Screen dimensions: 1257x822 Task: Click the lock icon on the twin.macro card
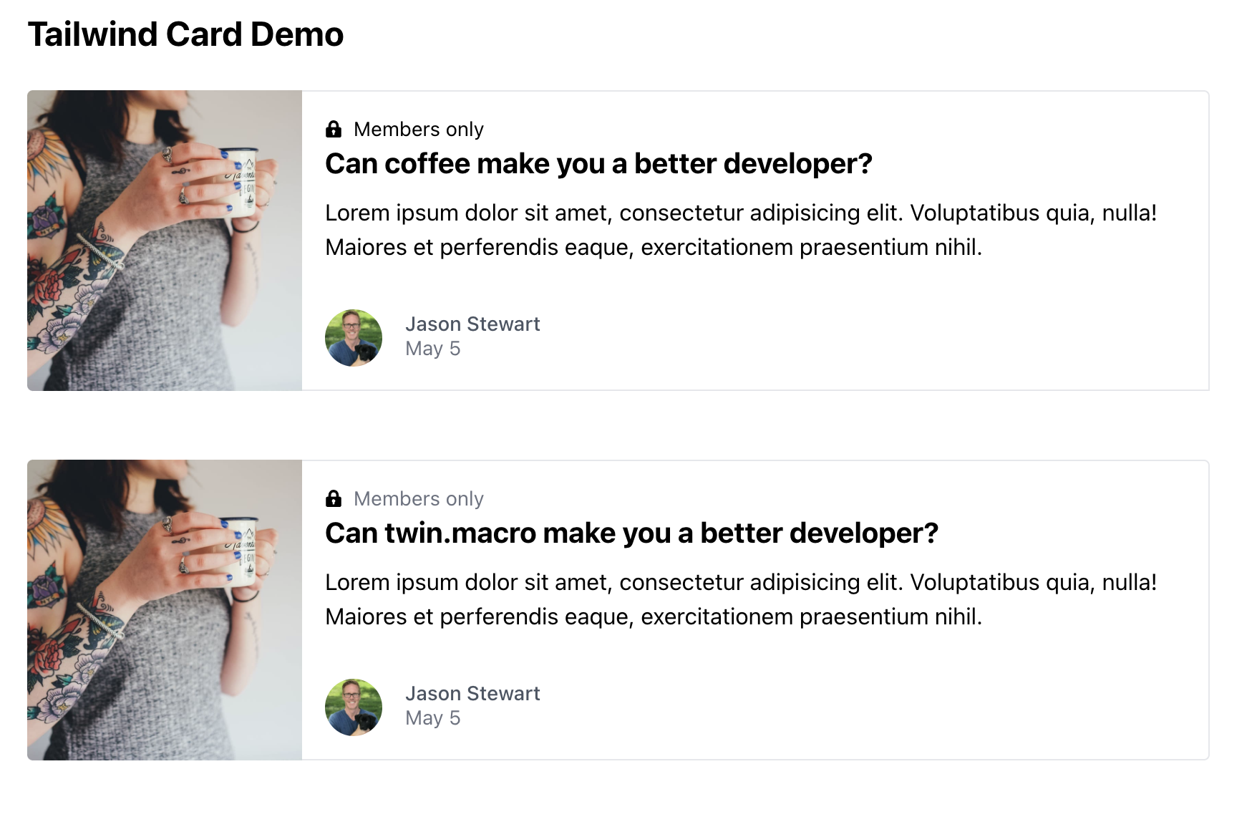tap(334, 498)
